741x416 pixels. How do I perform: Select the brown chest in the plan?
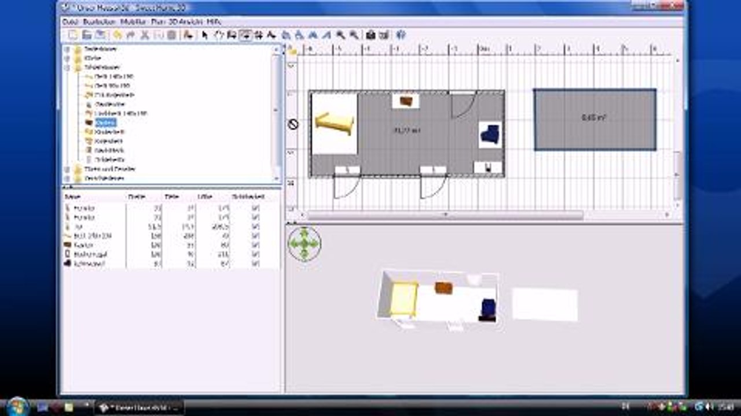click(x=406, y=101)
